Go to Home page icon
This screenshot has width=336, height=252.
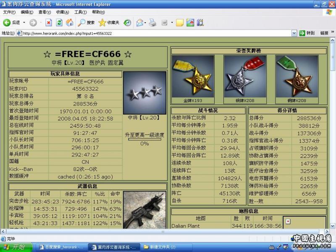[x=70, y=23]
